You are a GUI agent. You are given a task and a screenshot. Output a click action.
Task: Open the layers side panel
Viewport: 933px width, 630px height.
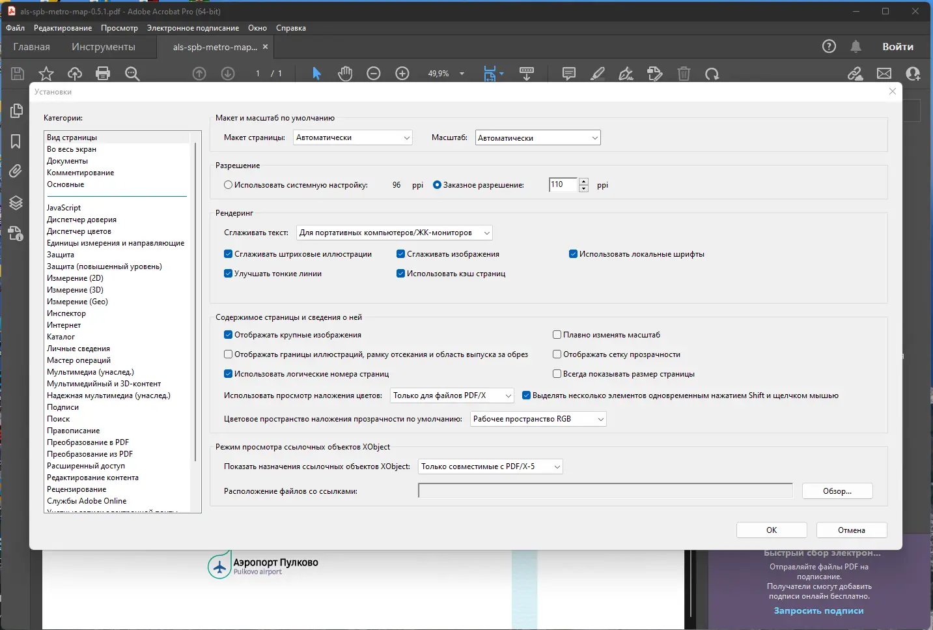click(x=16, y=203)
